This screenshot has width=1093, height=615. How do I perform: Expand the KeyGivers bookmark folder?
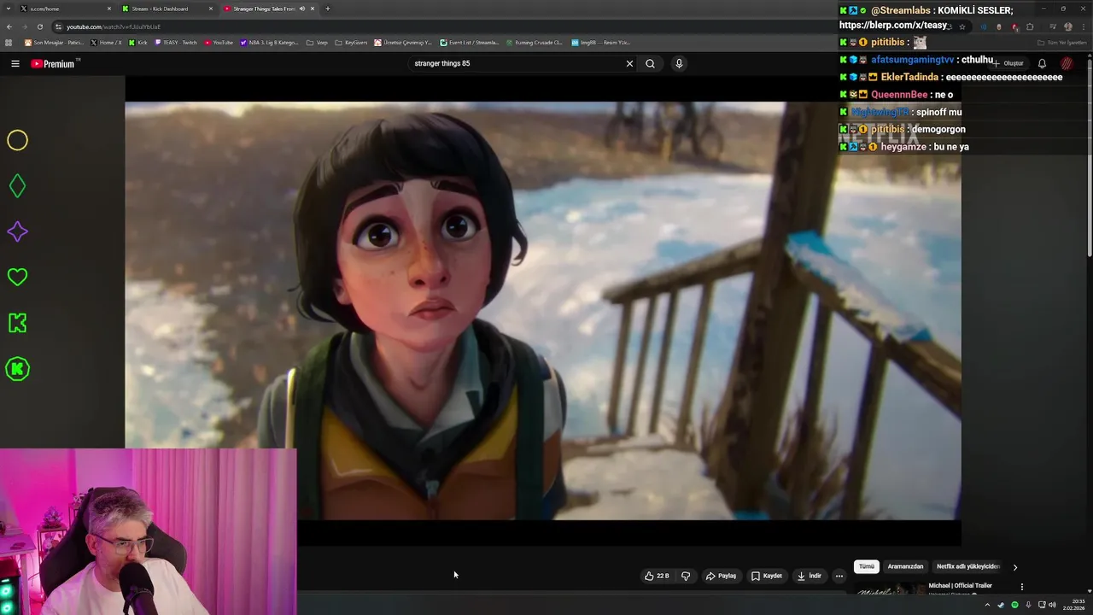[351, 42]
